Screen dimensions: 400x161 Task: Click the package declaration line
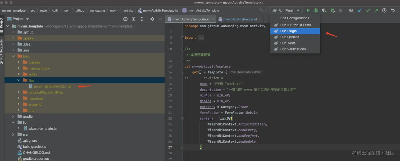tap(225, 26)
